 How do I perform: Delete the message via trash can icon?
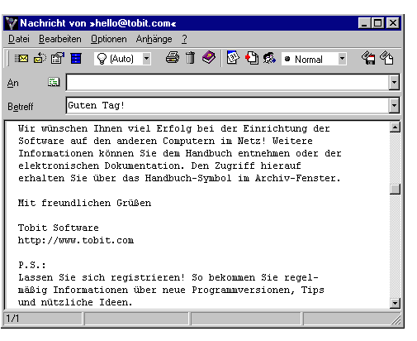click(190, 58)
